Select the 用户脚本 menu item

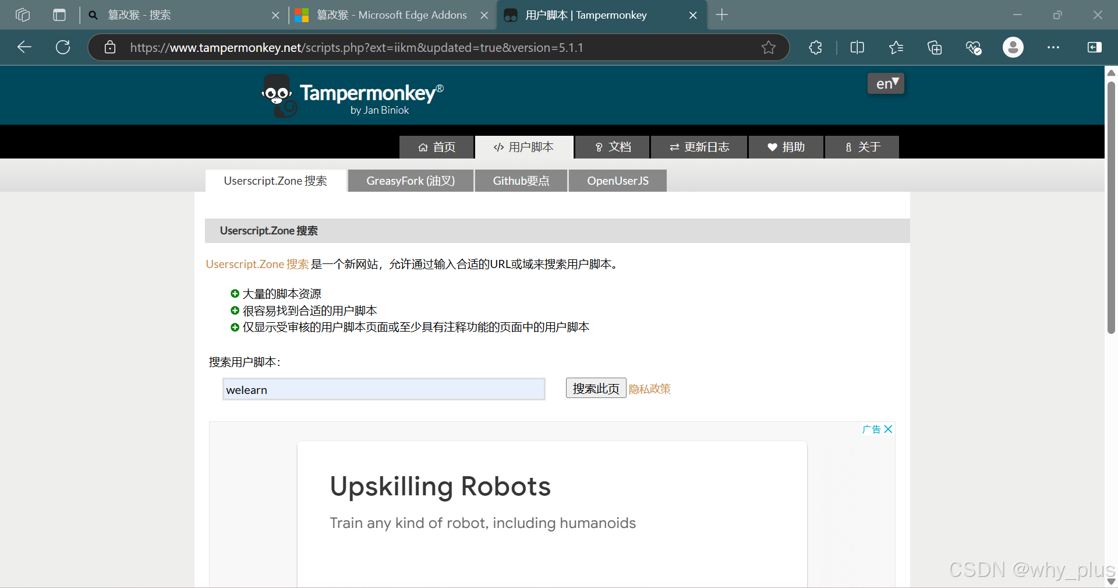524,147
